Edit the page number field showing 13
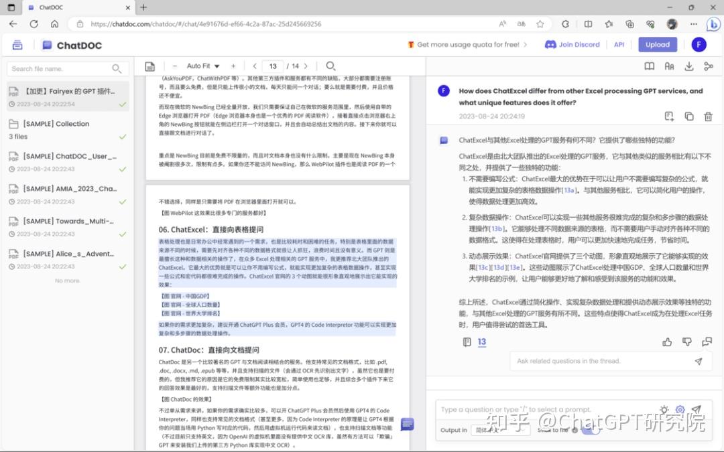Screen dimensions: 724x452 click(x=273, y=66)
